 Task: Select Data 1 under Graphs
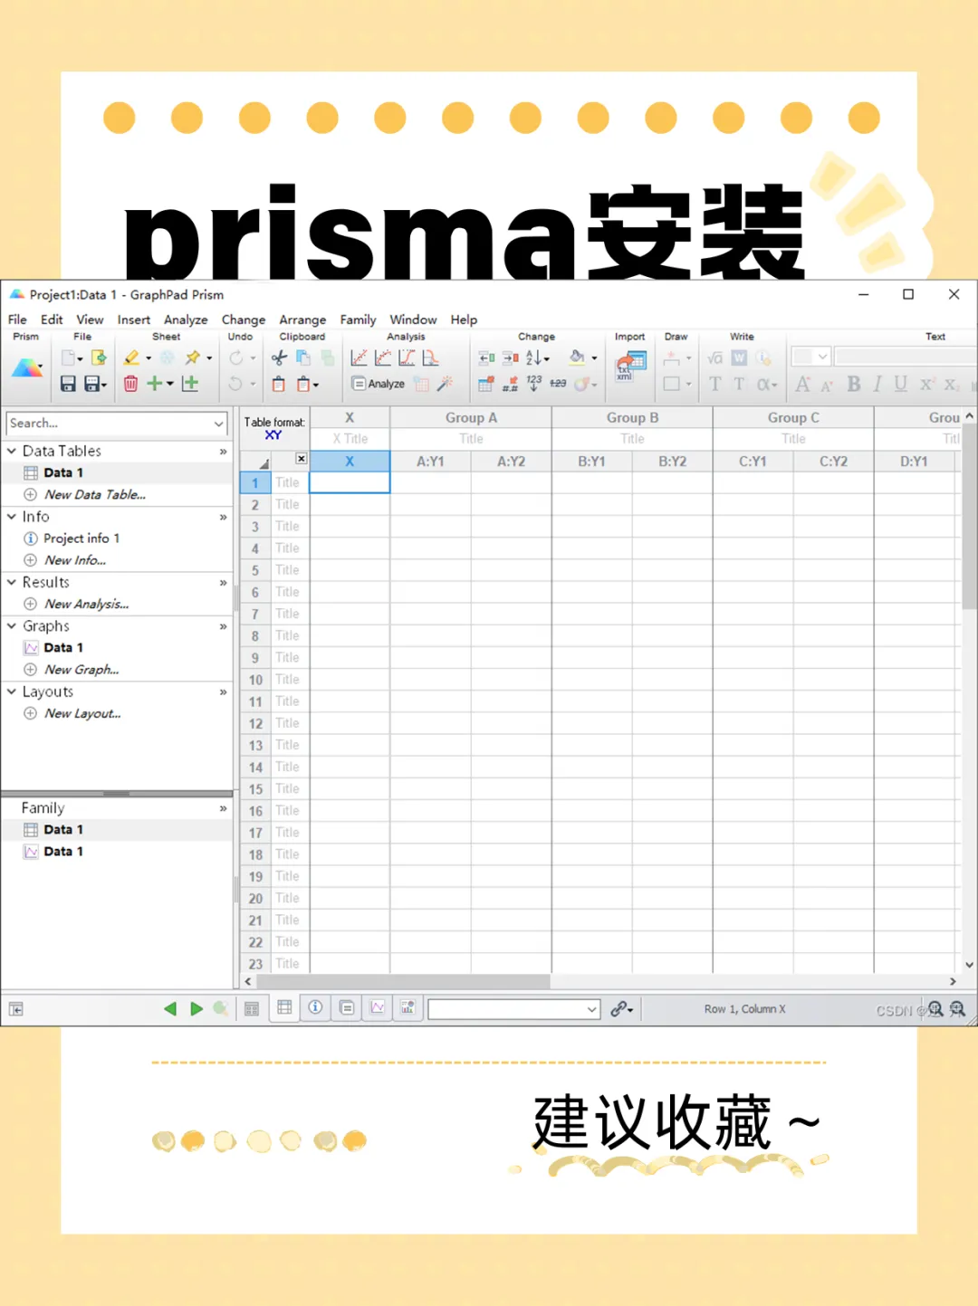pos(63,648)
